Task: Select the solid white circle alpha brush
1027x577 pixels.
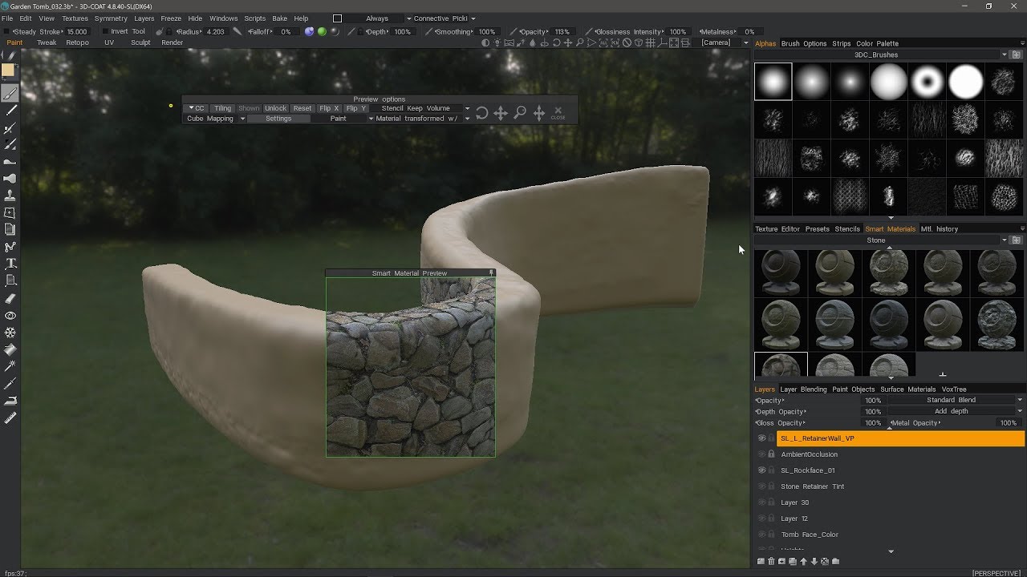Action: coord(965,82)
